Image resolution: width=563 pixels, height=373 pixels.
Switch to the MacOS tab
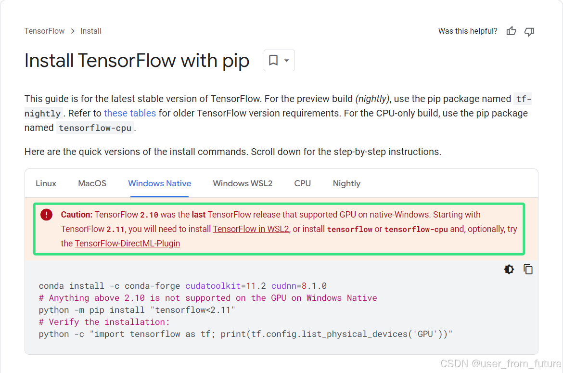click(x=92, y=183)
